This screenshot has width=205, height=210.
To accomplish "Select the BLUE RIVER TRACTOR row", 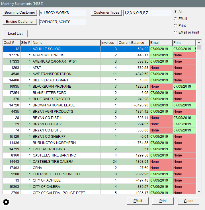I will pos(99,99).
